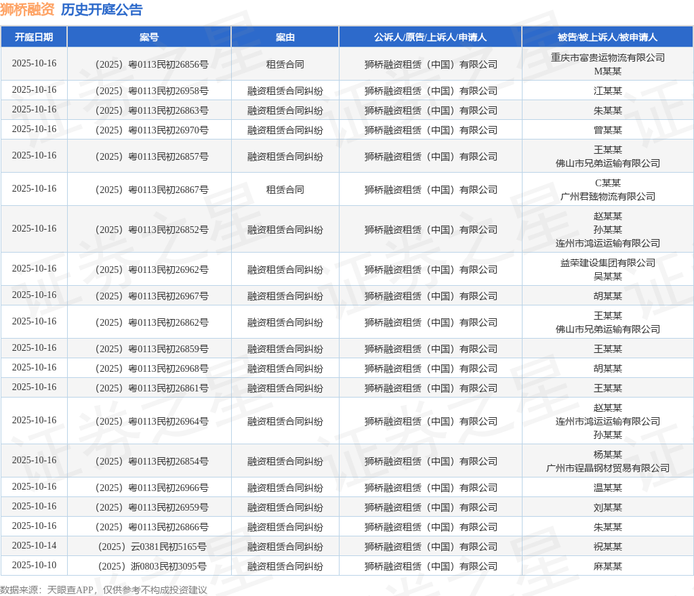Click case number 粤0113民初26859号
This screenshot has width=694, height=596.
[152, 349]
